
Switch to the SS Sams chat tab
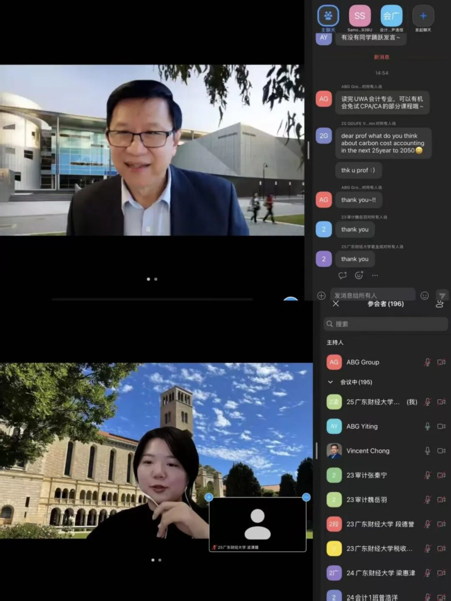[360, 16]
